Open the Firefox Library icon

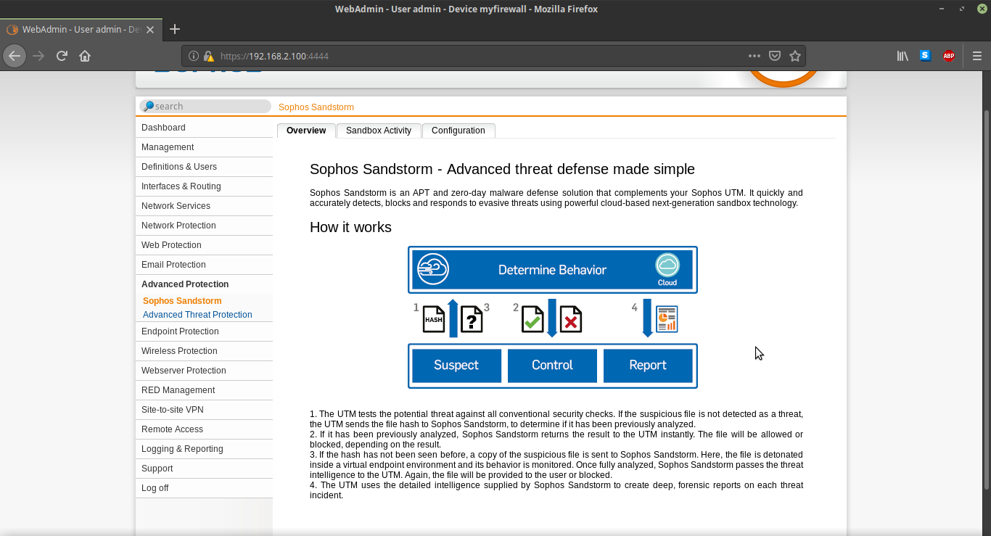902,56
